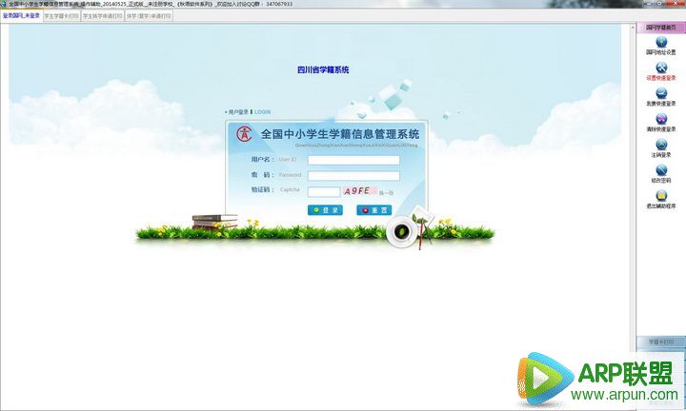Open the 学生学籍卡打印 tab

point(61,16)
